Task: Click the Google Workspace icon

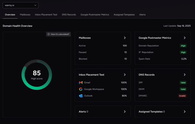Action: click(x=81, y=89)
